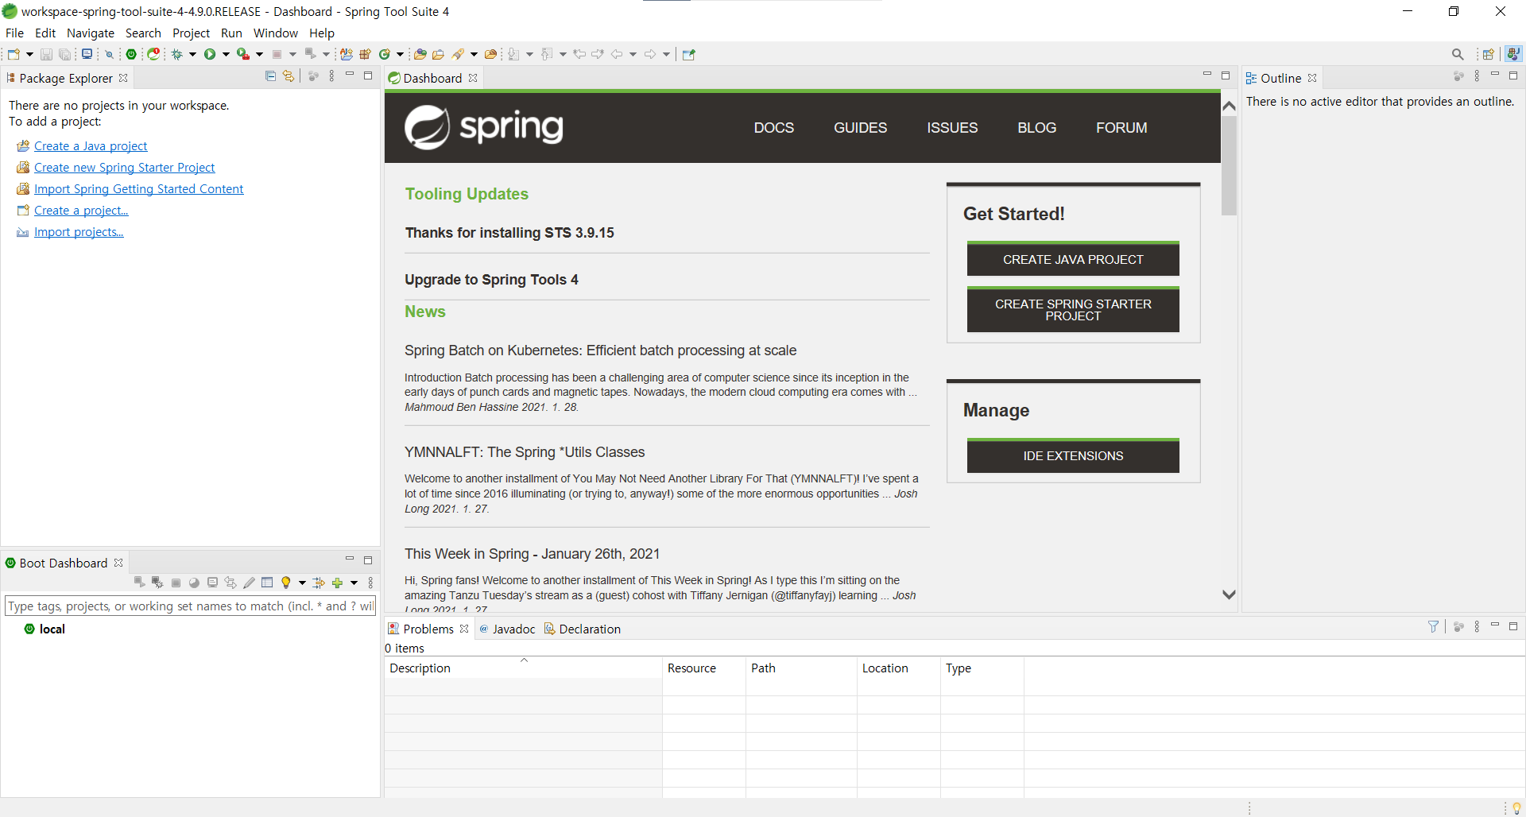Click the Skip All Breakpoints icon
The width and height of the screenshot is (1526, 817).
[x=109, y=54]
